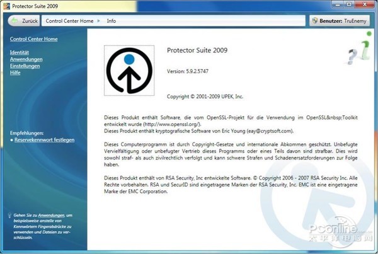378x254 pixels.
Task: Click the Protector Suite title bar icon
Action: [7, 6]
